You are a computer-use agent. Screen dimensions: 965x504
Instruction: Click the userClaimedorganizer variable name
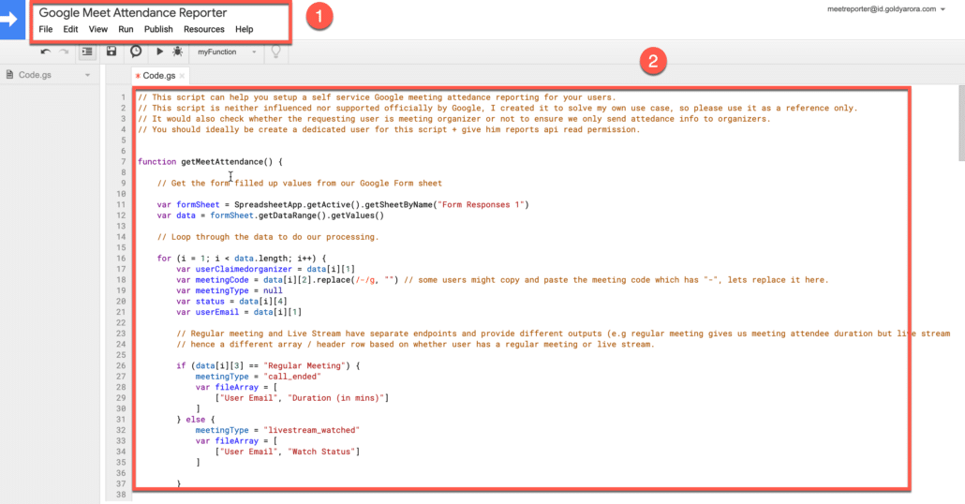point(244,269)
